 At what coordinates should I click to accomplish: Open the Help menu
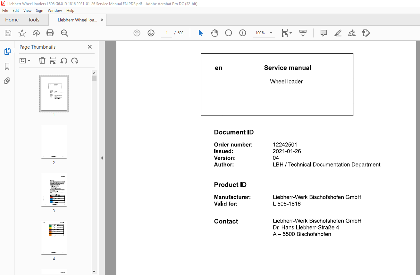coord(70,11)
